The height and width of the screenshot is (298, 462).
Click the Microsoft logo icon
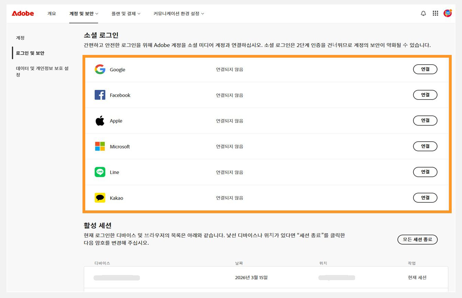pos(100,146)
